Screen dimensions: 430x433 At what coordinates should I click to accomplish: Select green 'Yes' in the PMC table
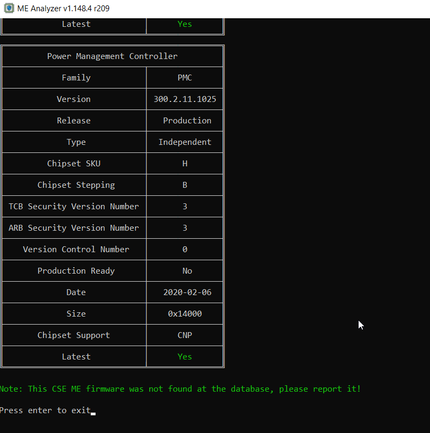(x=185, y=357)
